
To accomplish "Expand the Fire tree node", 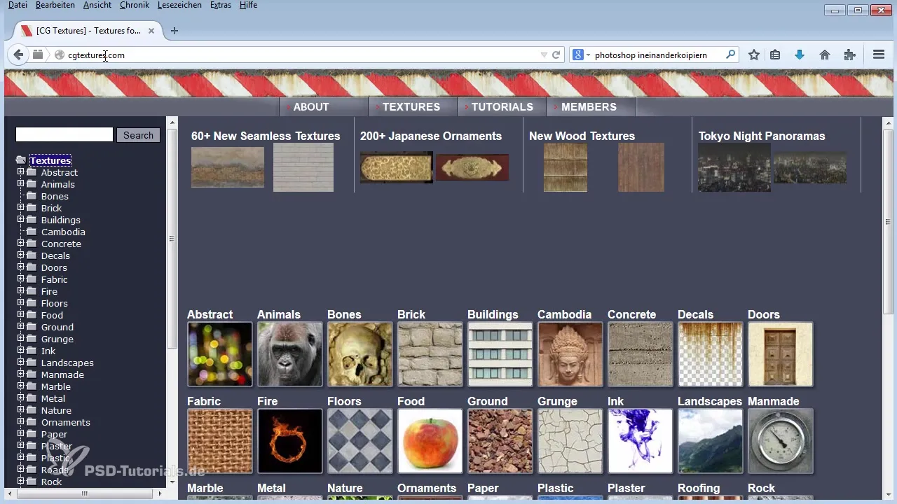I will pyautogui.click(x=20, y=290).
